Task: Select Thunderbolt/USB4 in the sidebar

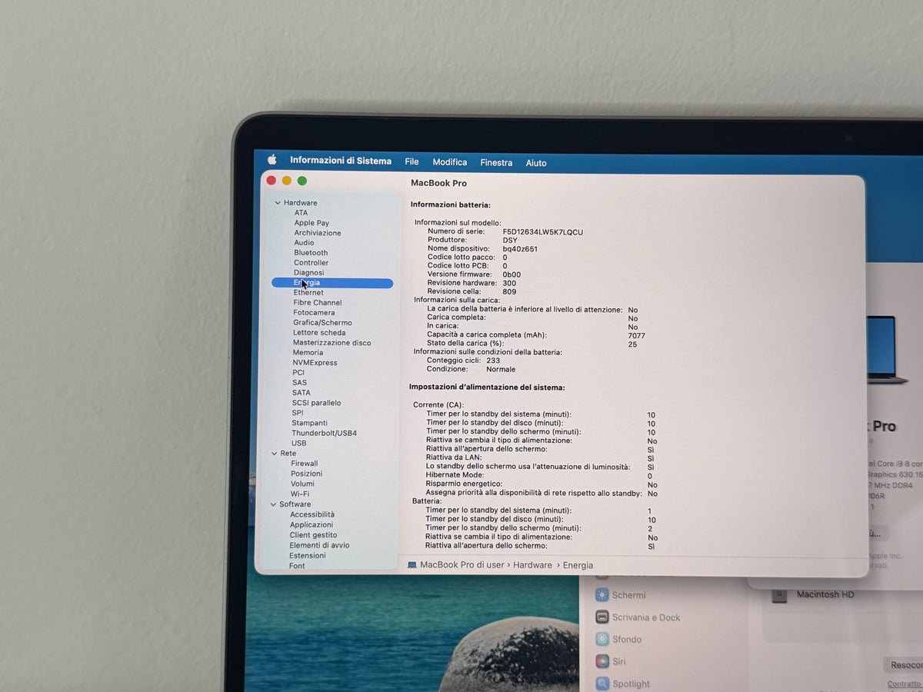Action: click(x=324, y=434)
